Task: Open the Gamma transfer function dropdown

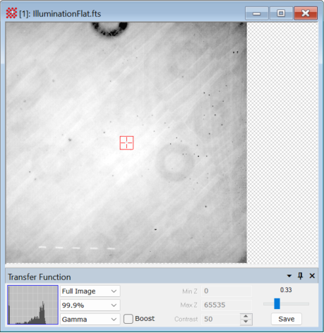Action: point(90,320)
